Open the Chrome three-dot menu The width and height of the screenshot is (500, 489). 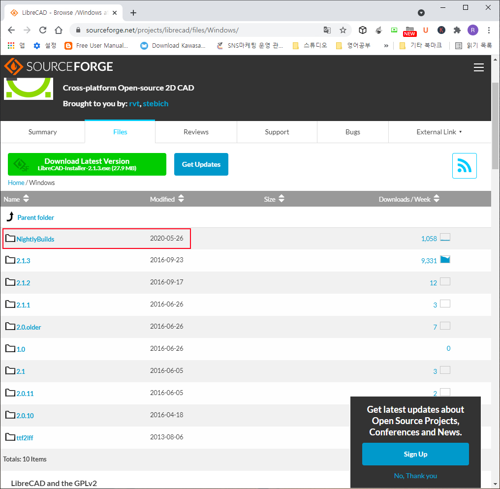[489, 30]
